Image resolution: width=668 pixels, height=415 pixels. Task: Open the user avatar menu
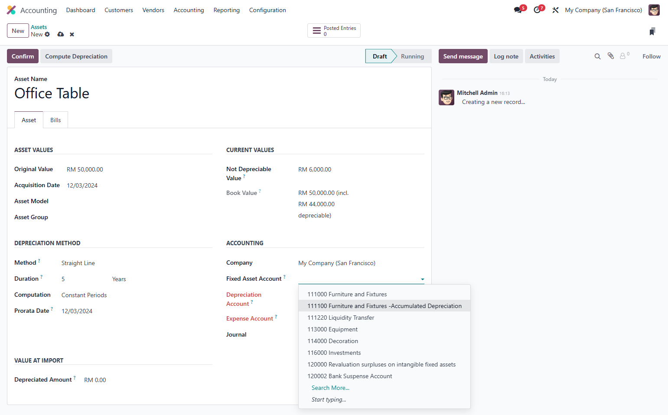pos(654,10)
